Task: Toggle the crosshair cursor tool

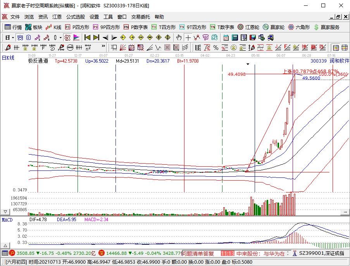Action: coord(188,38)
